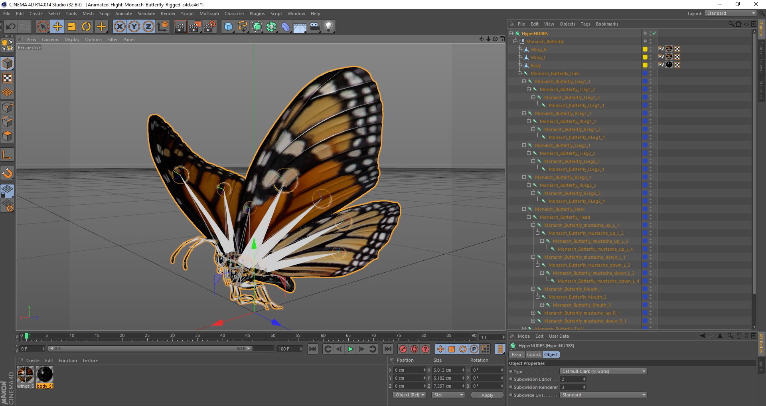Click Subdivide UVs parameter dot
Viewport: 766px width, 406px height.
pos(511,395)
